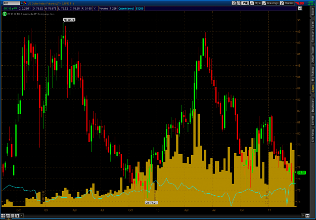
Task: Open the Studies menu
Action: tap(289, 3)
